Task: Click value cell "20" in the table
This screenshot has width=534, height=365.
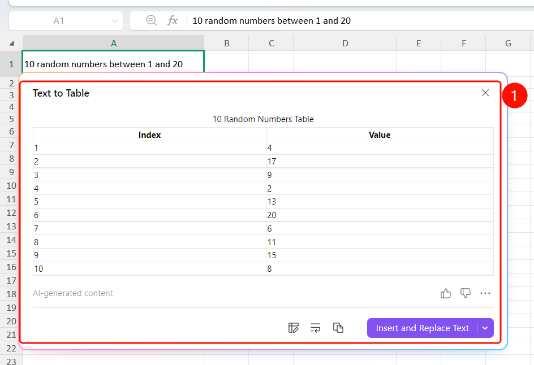Action: [380, 215]
